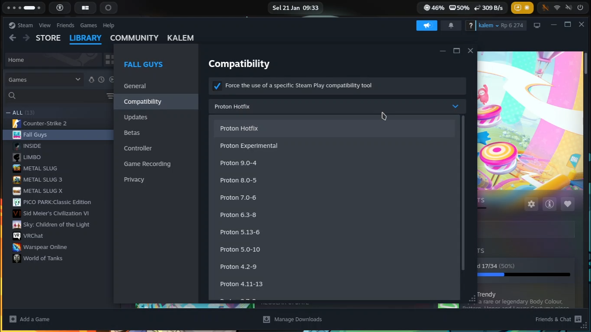The width and height of the screenshot is (591, 332).
Task: Click Add a Game
Action: [x=29, y=319]
